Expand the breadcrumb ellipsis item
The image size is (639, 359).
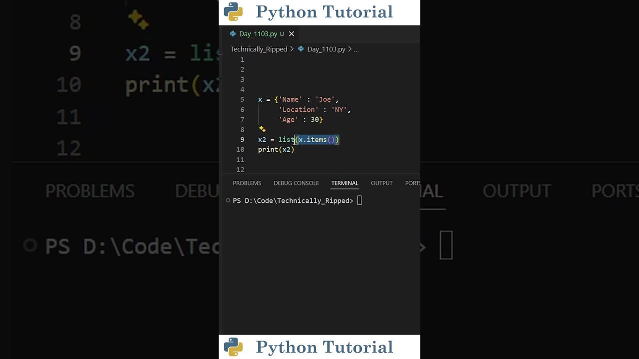356,49
